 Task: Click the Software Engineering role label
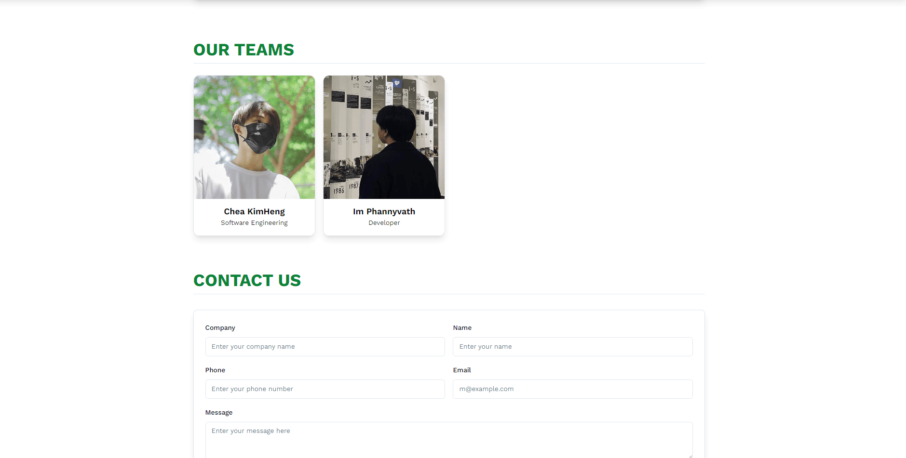[254, 222]
